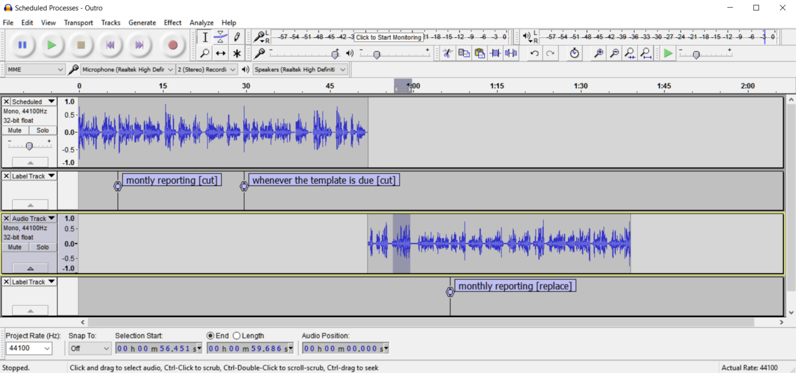Click the Copy icon in edit toolbar

[x=464, y=53]
